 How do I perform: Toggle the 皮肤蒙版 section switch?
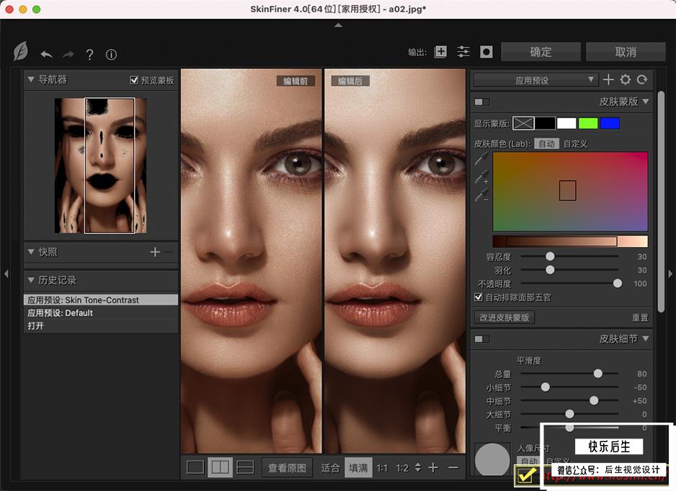point(481,102)
